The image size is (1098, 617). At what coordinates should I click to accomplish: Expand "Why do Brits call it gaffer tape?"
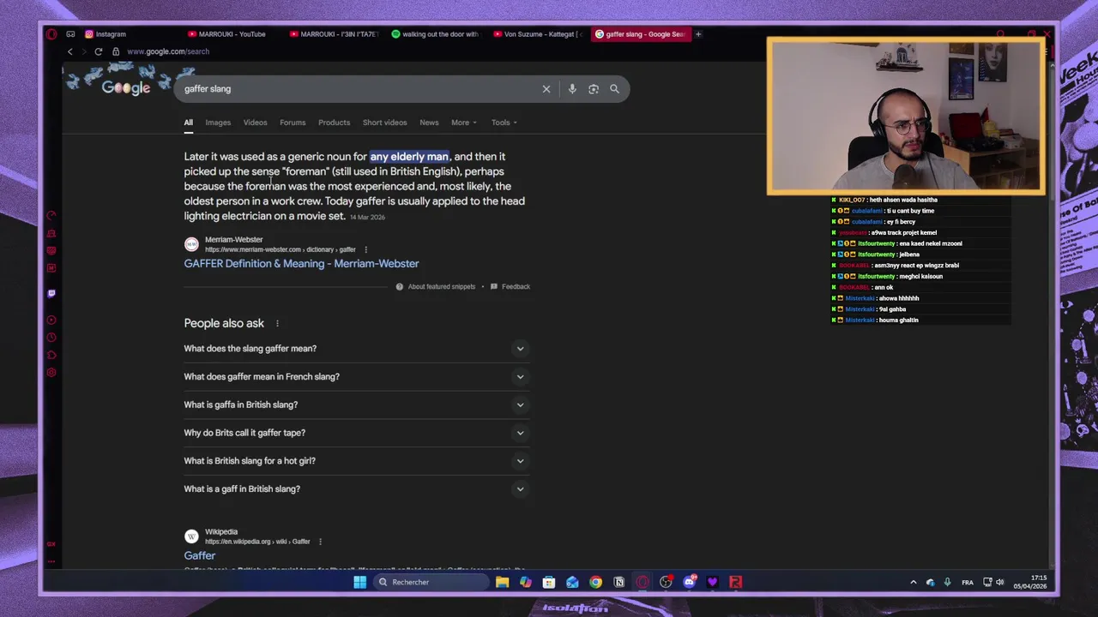coord(356,433)
